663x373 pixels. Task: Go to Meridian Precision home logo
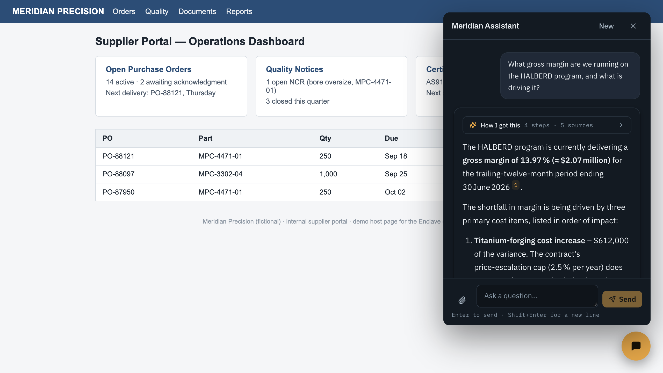click(x=58, y=11)
